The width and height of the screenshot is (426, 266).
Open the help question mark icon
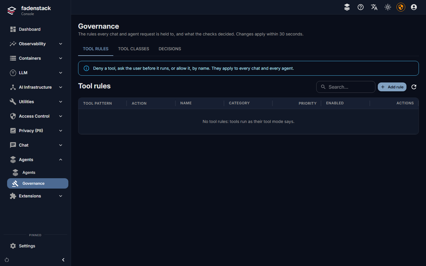[361, 7]
